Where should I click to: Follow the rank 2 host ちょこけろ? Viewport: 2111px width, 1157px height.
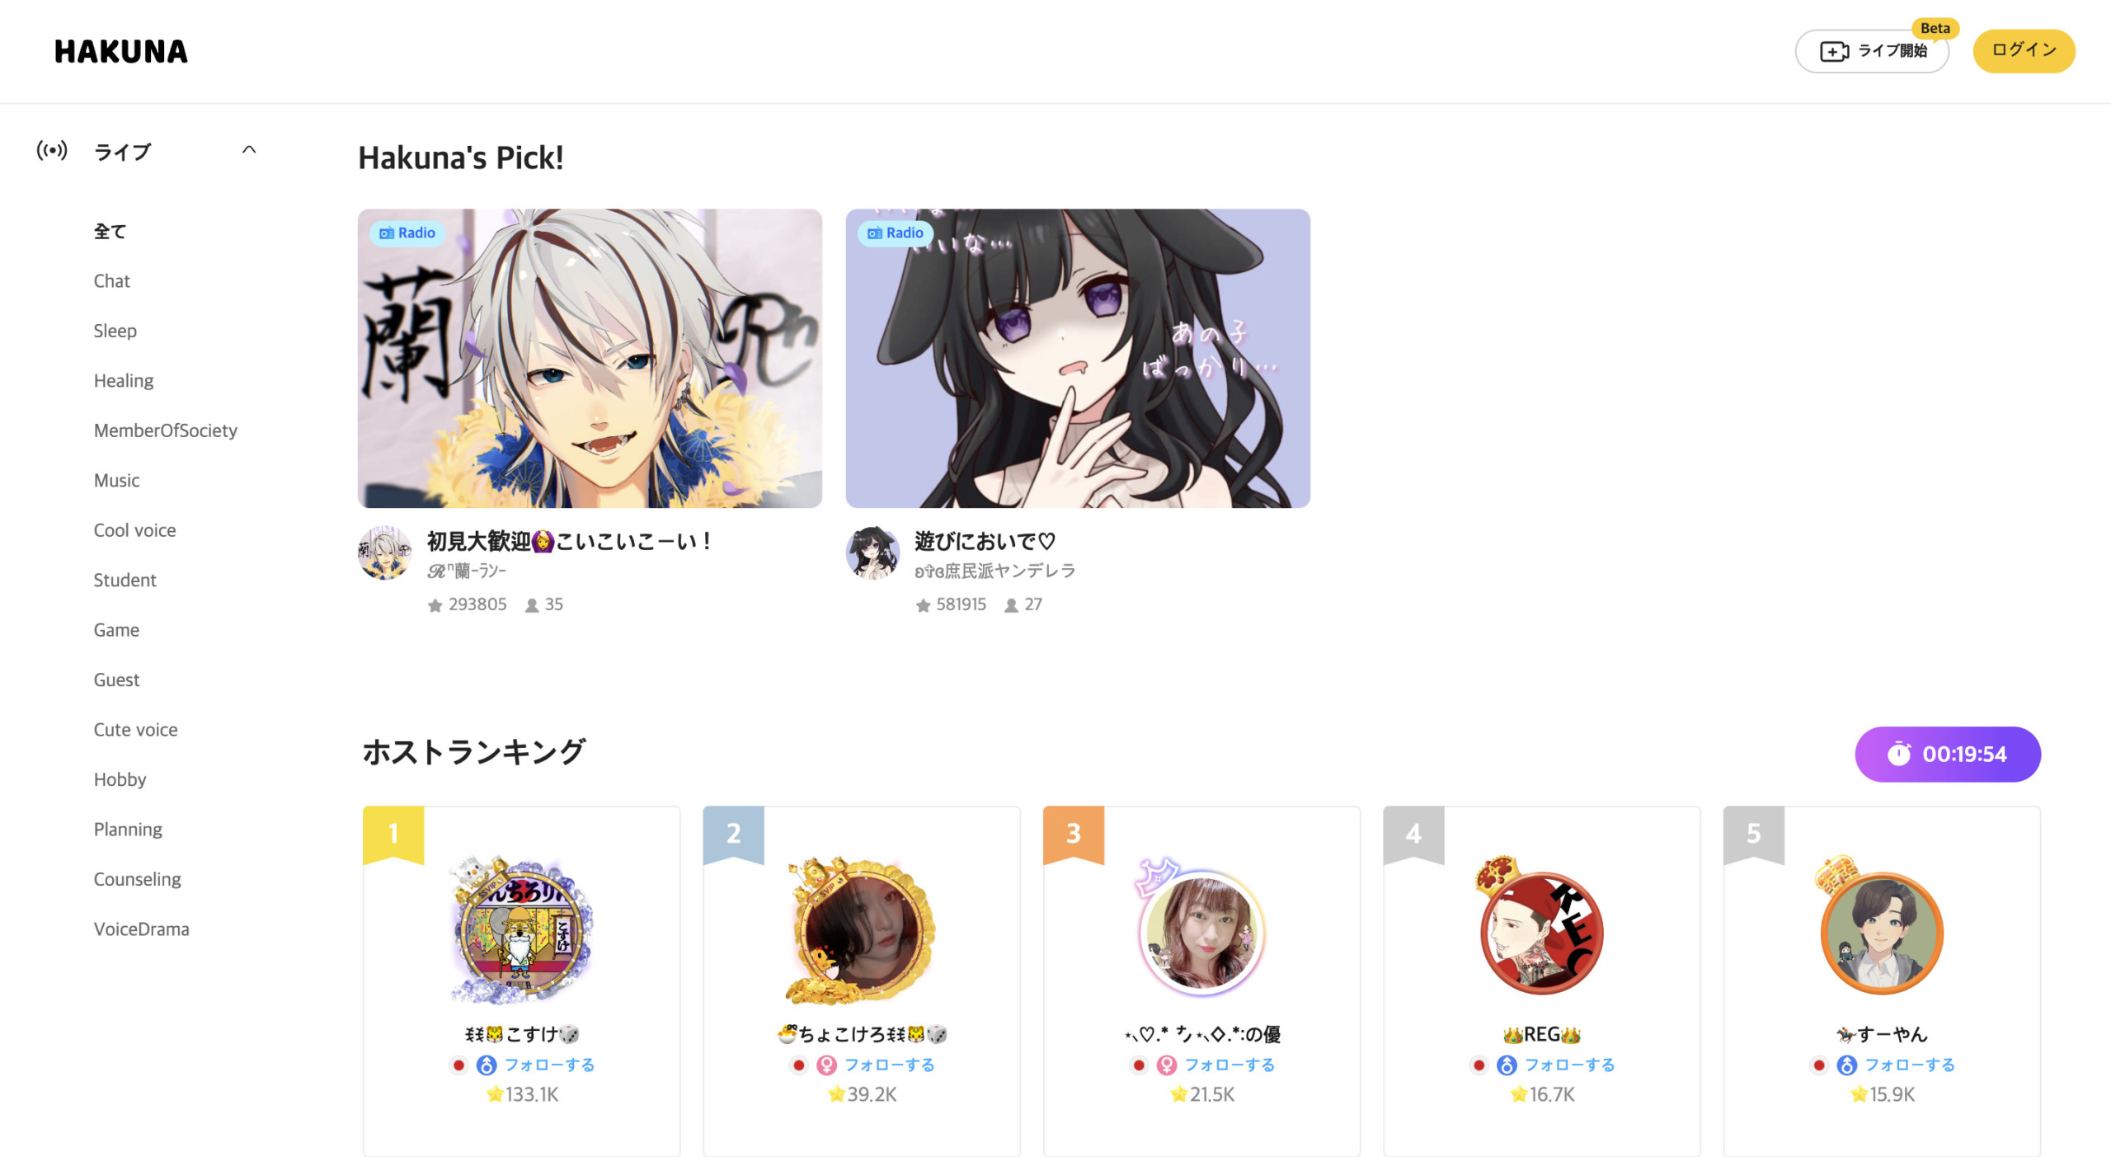click(889, 1065)
